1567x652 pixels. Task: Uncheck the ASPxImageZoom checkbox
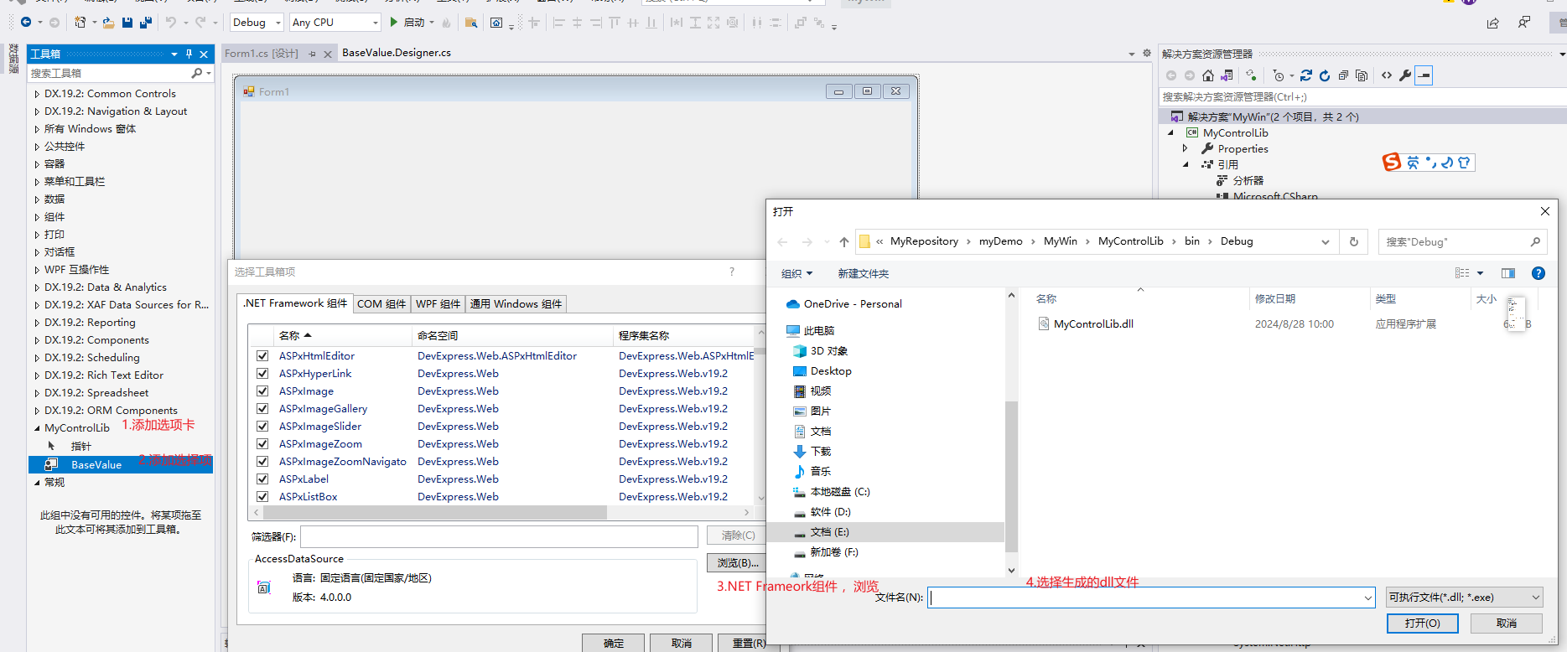pos(262,443)
